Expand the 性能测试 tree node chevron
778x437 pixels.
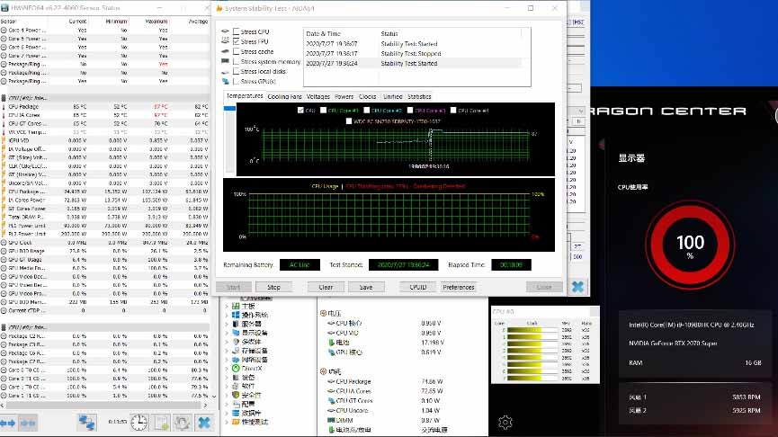228,422
